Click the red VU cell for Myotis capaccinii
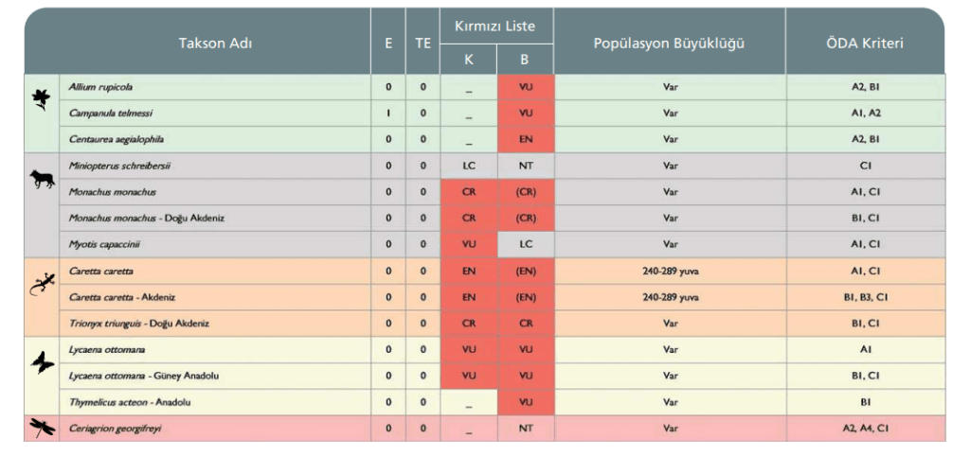This screenshot has height=457, width=970. point(469,244)
